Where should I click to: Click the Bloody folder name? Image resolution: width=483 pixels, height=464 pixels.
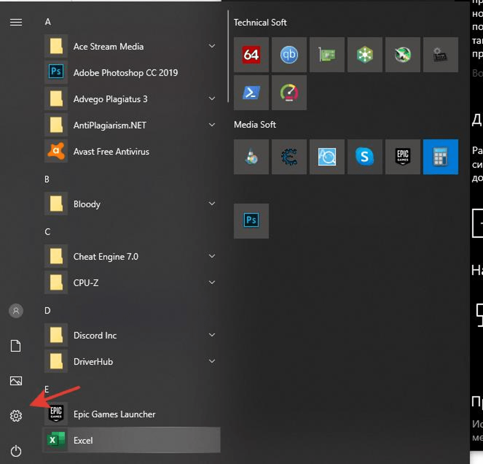87,204
